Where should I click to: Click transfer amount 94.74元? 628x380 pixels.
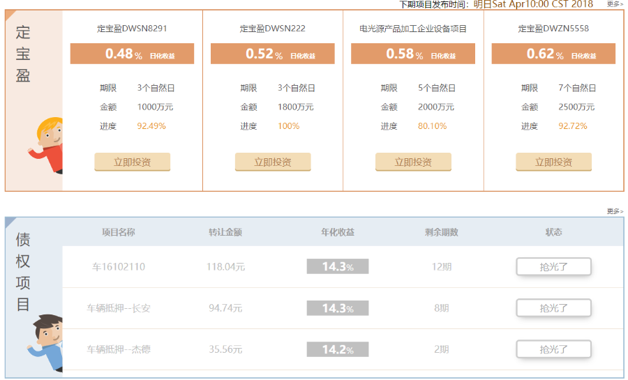[x=225, y=308]
